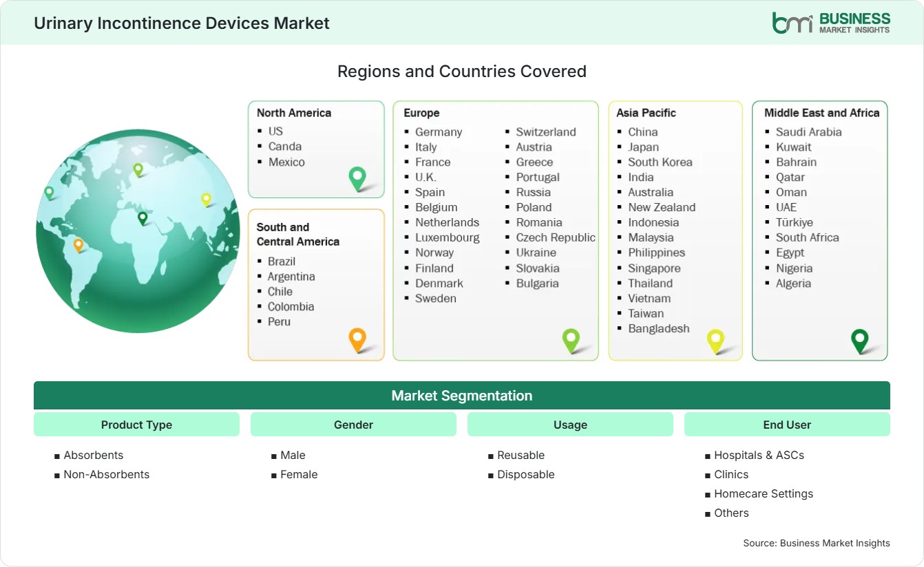Click South Korea in the Asia Pacific list
This screenshot has height=567, width=924.
(x=660, y=162)
